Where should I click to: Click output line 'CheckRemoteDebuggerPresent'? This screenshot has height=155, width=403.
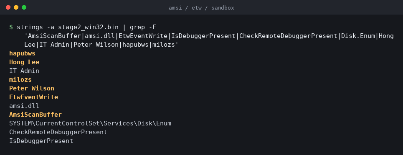(x=58, y=132)
